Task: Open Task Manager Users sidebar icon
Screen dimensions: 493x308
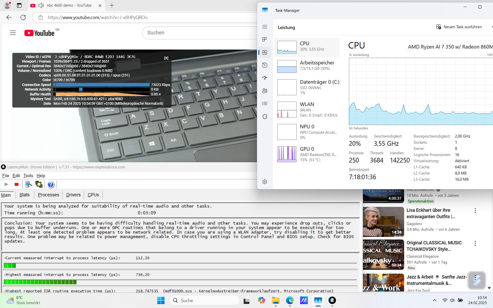Action: click(265, 91)
